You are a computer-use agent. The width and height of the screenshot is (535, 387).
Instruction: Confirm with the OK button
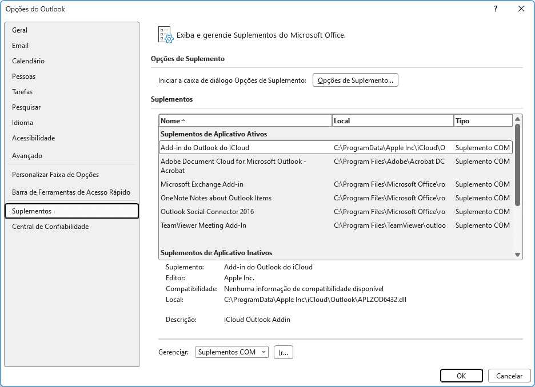pyautogui.click(x=461, y=376)
